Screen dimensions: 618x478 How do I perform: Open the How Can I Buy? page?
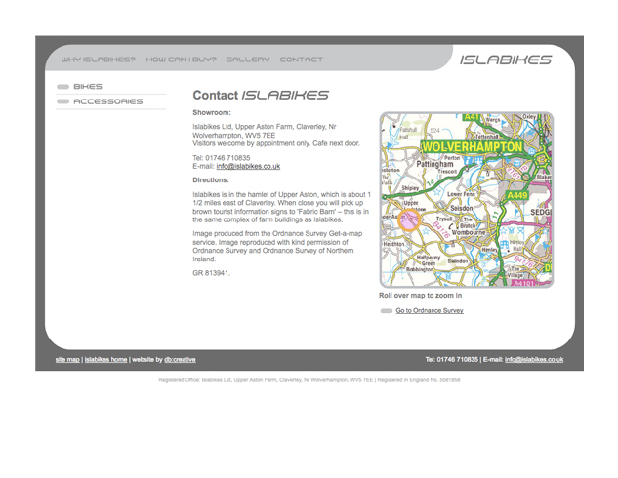pyautogui.click(x=181, y=60)
